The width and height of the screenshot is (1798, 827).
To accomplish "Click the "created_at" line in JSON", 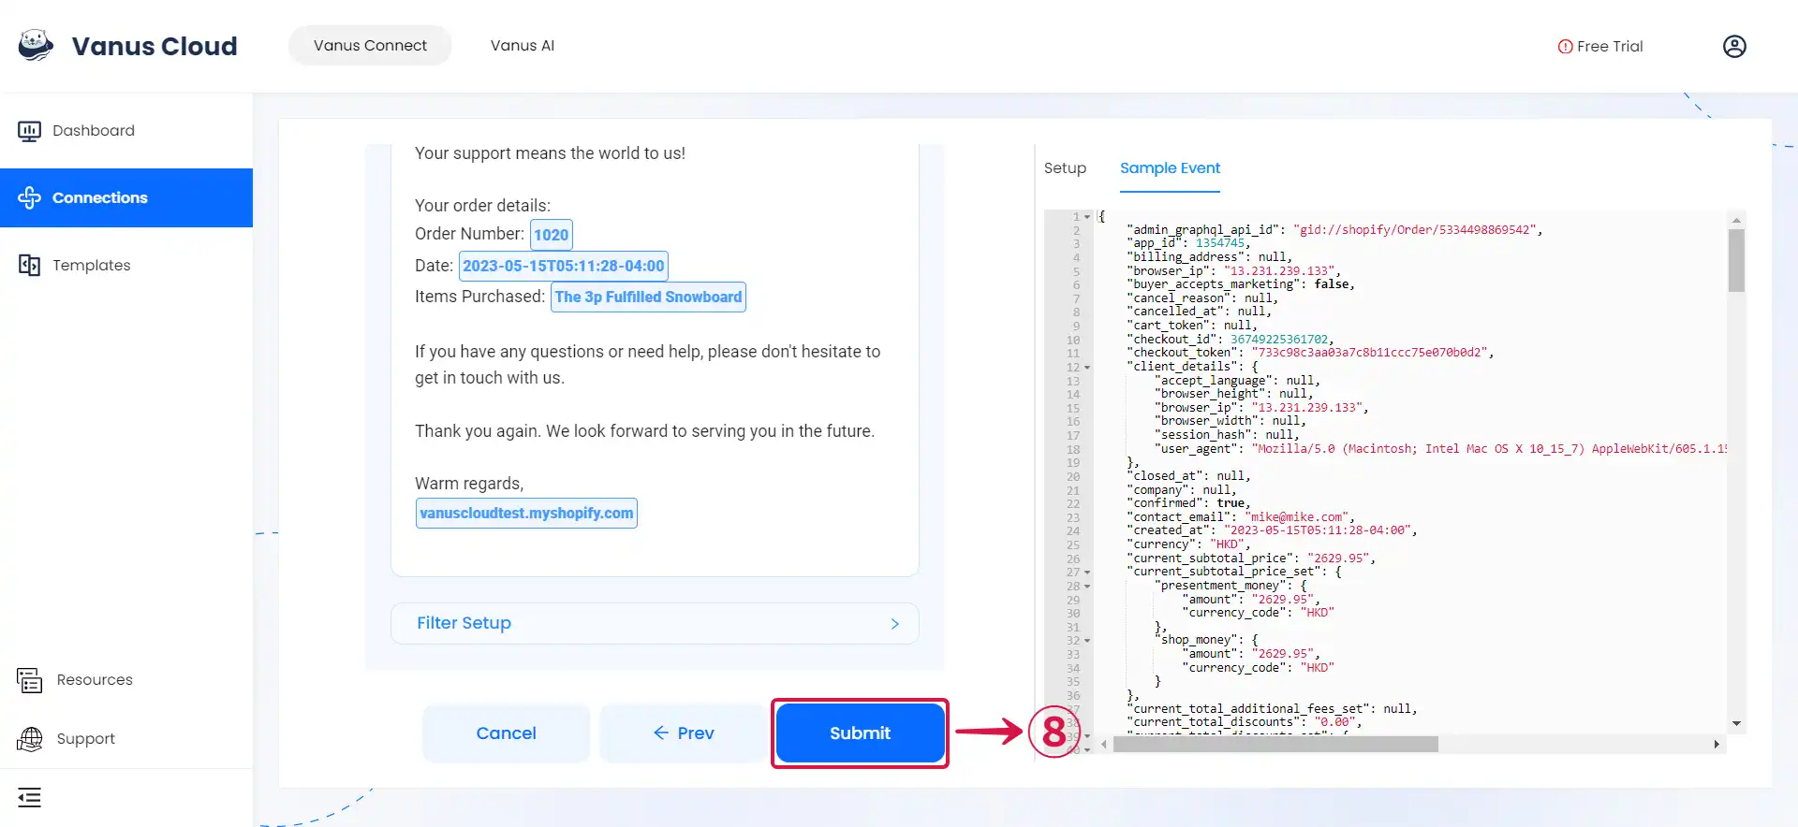I will point(1272,530).
